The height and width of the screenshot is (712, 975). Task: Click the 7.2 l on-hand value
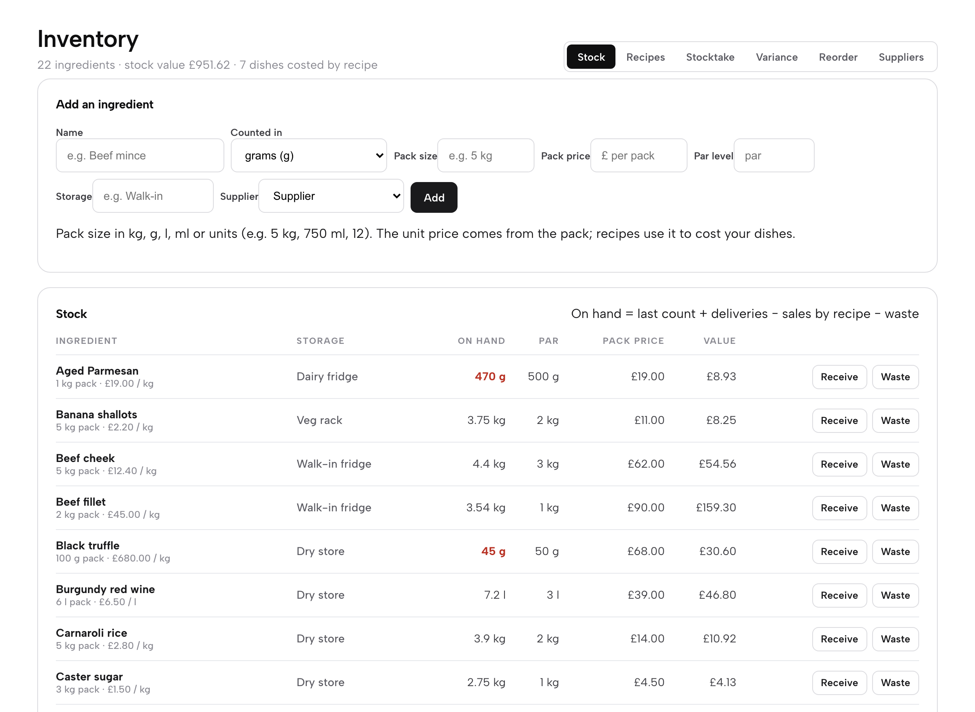click(x=494, y=595)
